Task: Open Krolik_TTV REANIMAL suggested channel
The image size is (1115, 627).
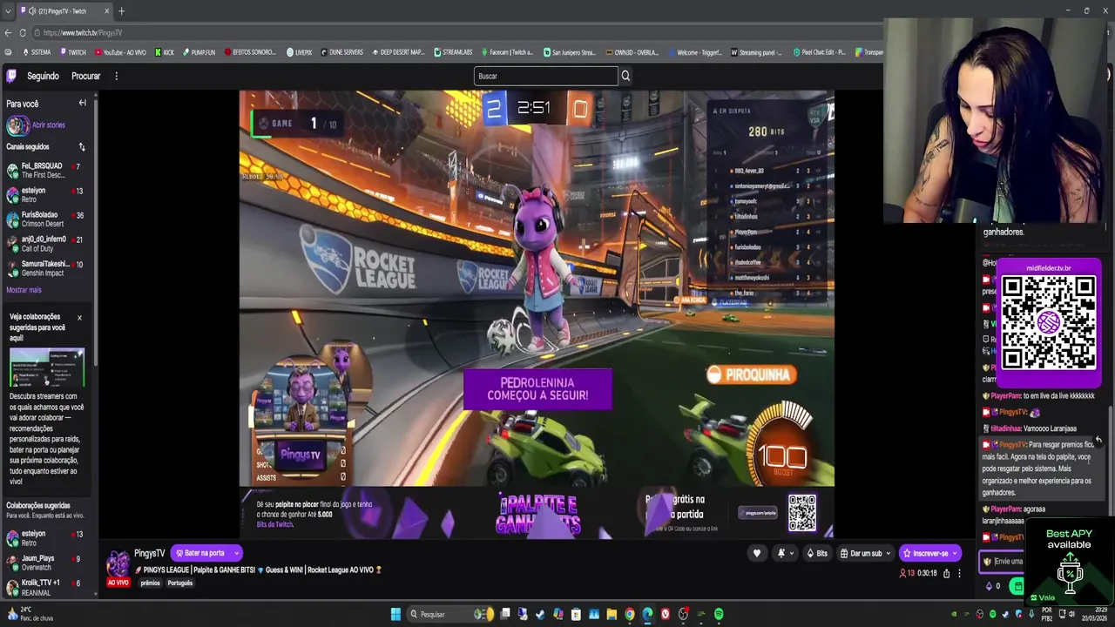Action: [44, 587]
